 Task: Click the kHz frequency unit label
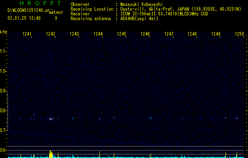pyautogui.click(x=4, y=32)
